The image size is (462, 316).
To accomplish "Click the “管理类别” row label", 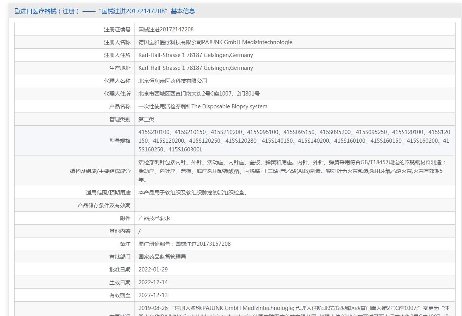I will coord(120,119).
